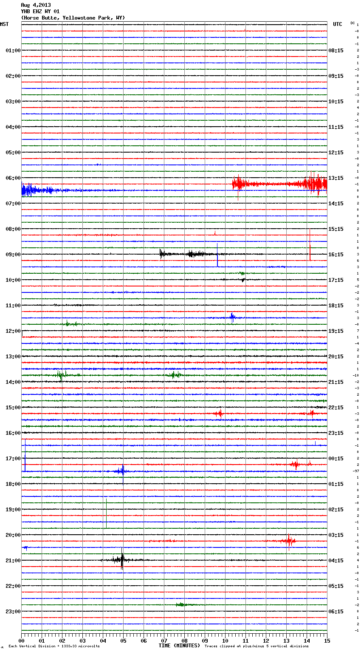
Task: Select the 15:00 MST time label
Action: click(x=13, y=408)
